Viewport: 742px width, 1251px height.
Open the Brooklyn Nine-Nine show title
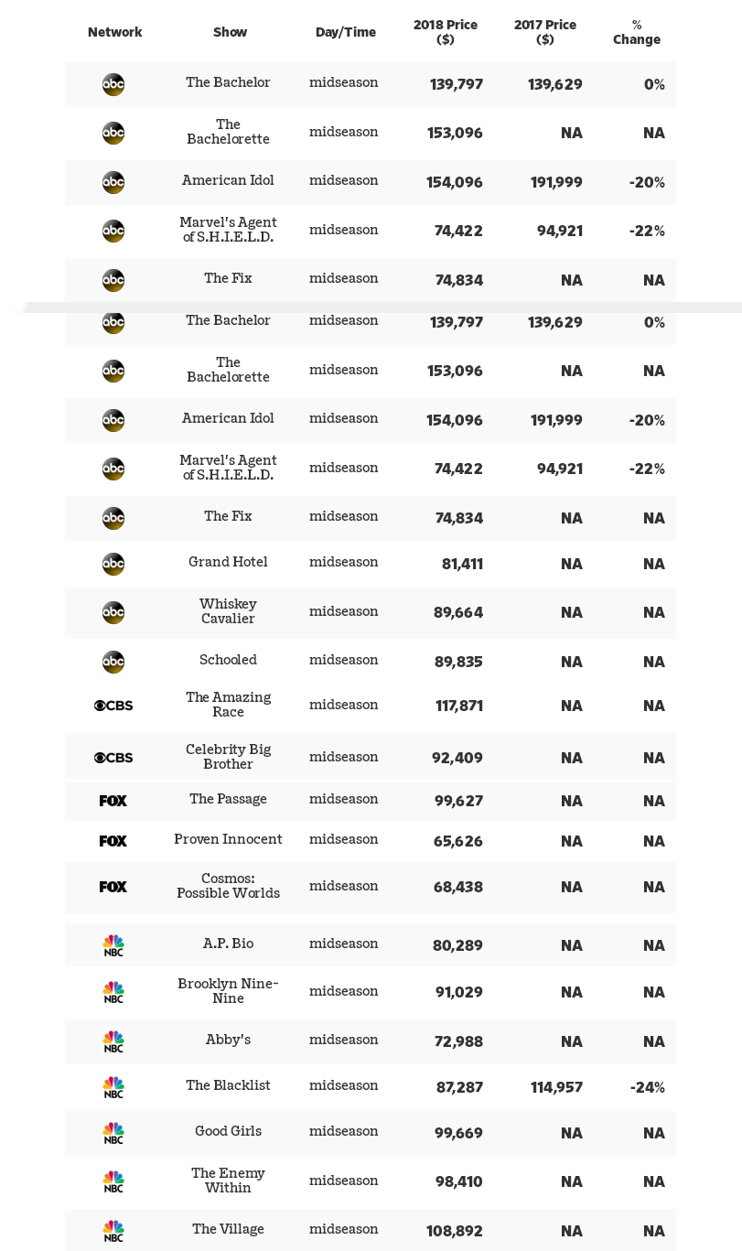[228, 991]
